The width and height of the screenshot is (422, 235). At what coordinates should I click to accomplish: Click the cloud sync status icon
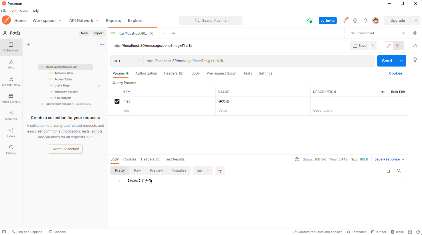point(310,21)
